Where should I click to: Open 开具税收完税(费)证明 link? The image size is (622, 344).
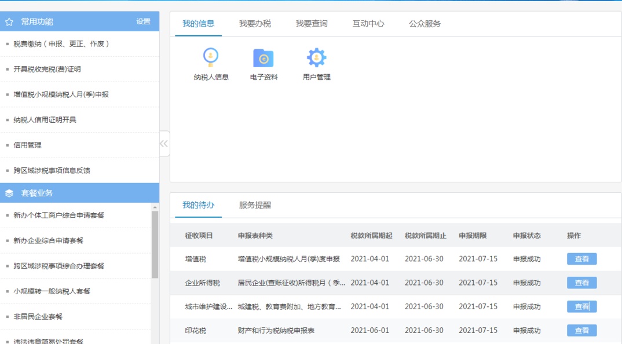(x=47, y=69)
